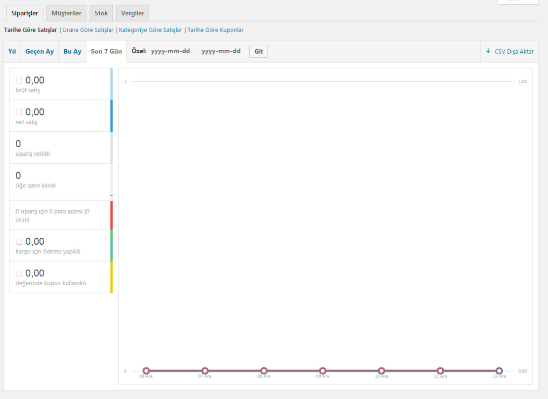Click the light blue brüt satış color bar
The height and width of the screenshot is (399, 548).
point(111,84)
